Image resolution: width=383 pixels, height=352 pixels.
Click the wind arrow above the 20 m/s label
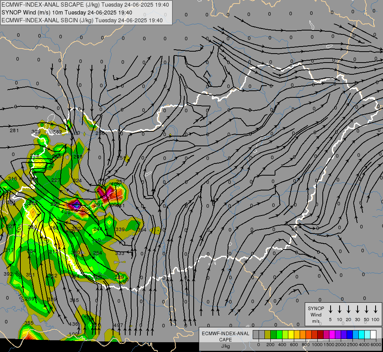click(x=349, y=309)
